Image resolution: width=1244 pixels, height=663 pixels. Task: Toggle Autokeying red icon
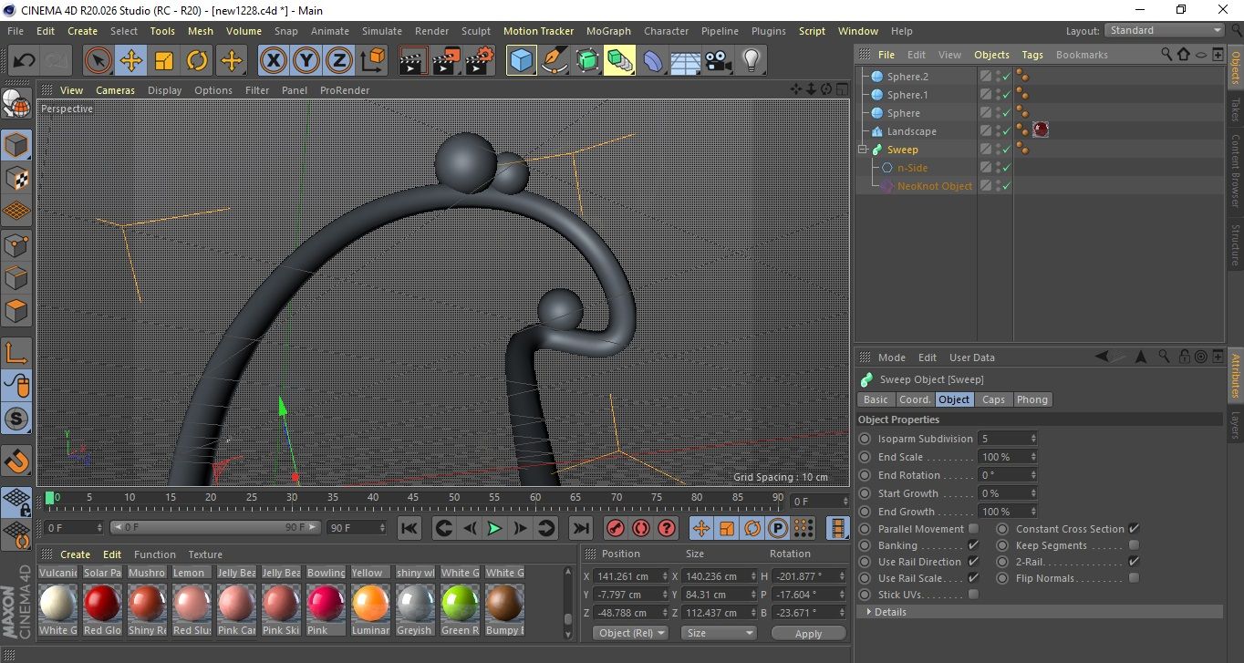click(x=641, y=528)
